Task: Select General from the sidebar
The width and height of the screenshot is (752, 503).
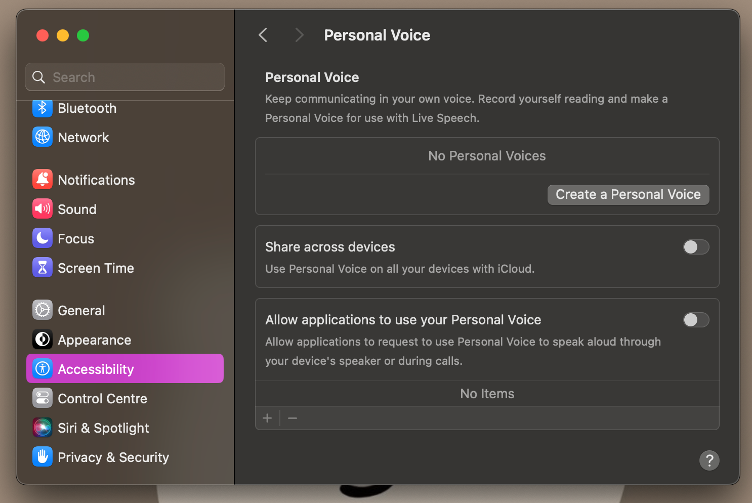Action: point(81,310)
